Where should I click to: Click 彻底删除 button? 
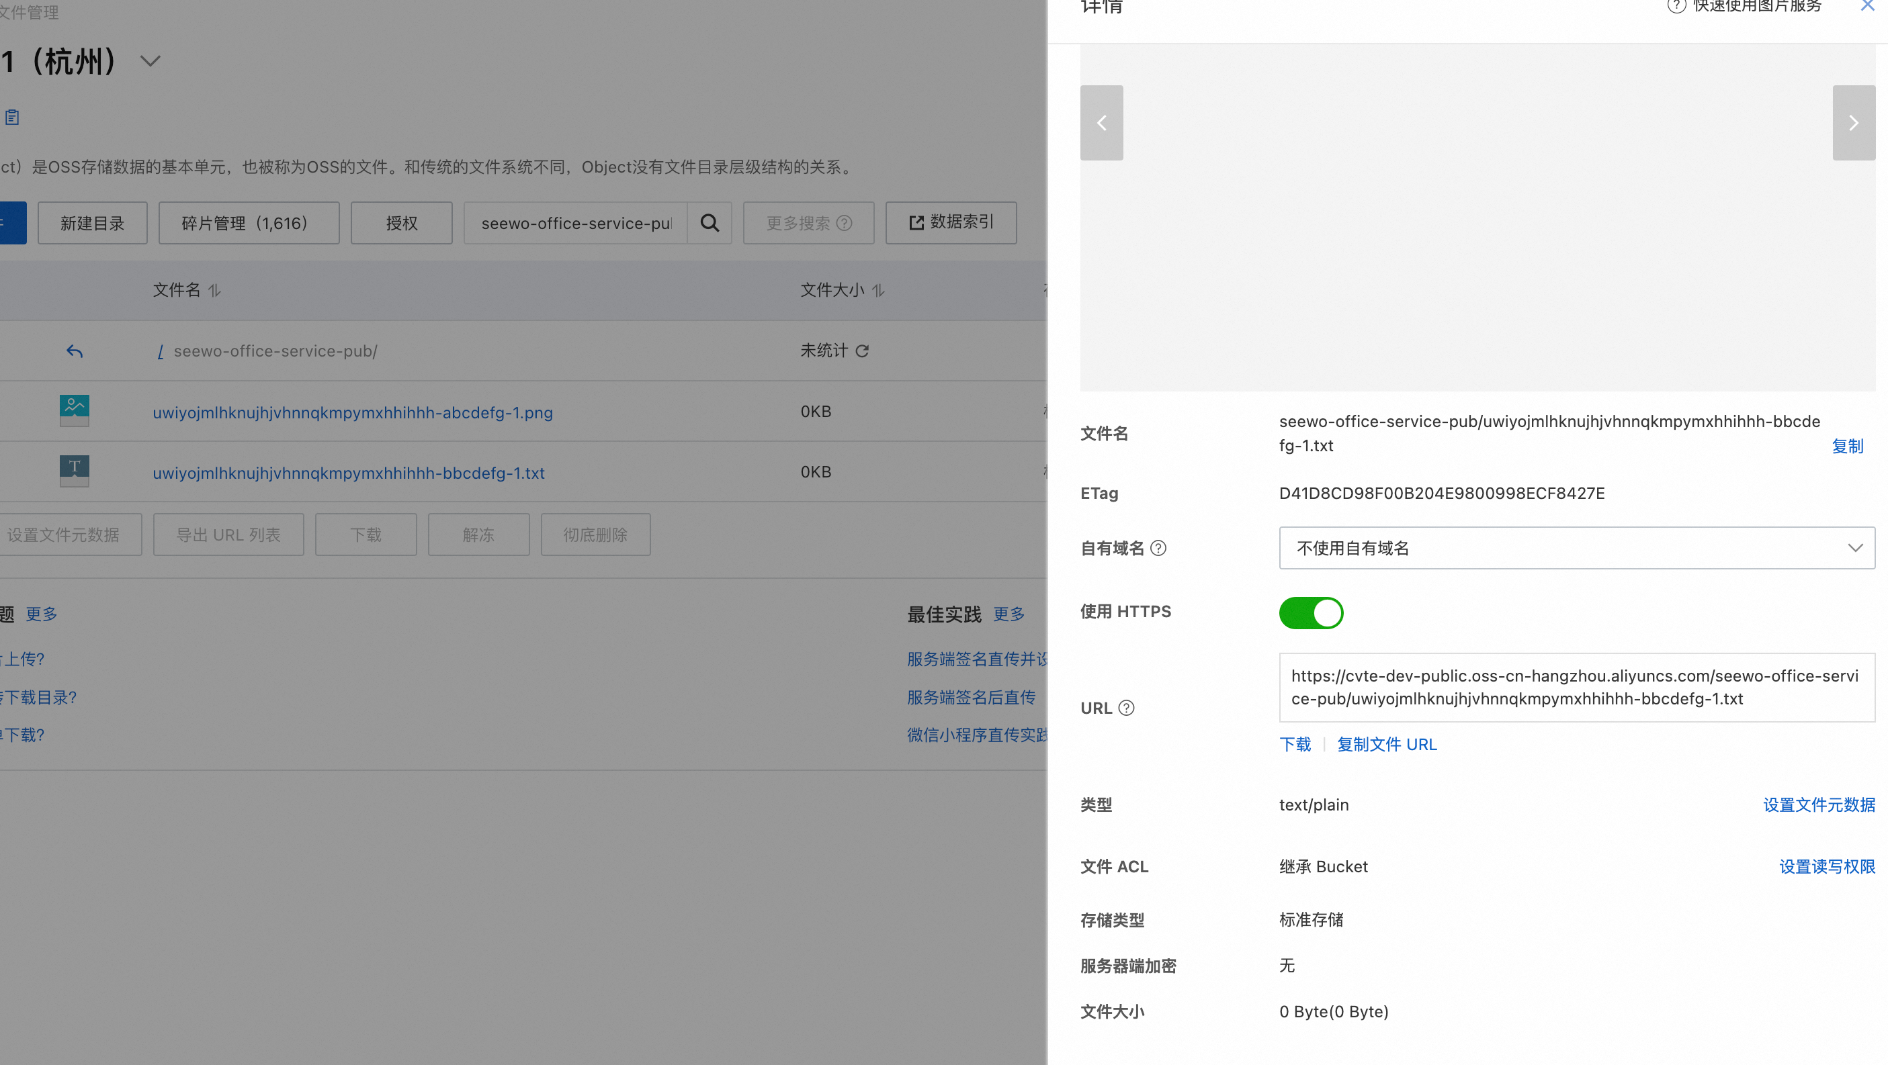(x=596, y=535)
